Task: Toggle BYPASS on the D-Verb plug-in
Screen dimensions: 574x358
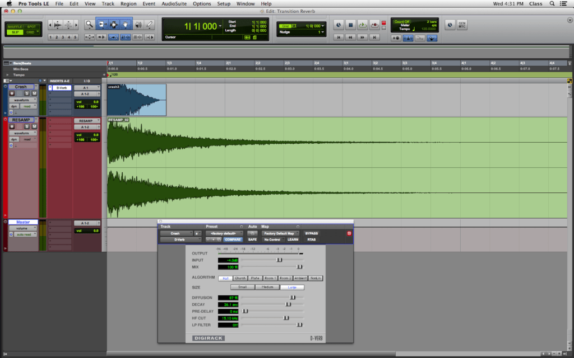Action: point(311,233)
